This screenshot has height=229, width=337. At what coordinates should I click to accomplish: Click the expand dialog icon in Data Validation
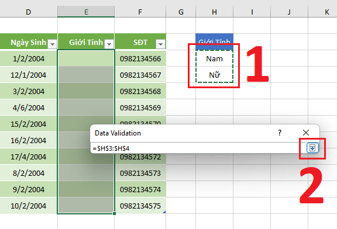(x=312, y=148)
